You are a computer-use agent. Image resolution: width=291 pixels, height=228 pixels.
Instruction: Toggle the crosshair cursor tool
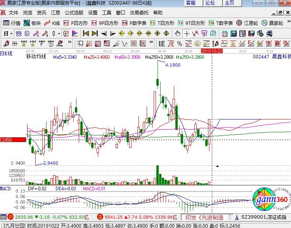point(187,34)
